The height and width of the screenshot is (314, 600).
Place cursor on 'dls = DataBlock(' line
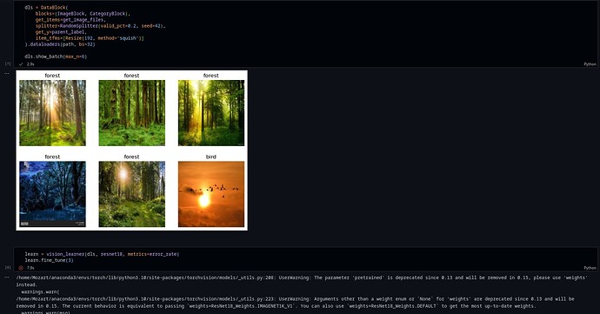[46, 7]
